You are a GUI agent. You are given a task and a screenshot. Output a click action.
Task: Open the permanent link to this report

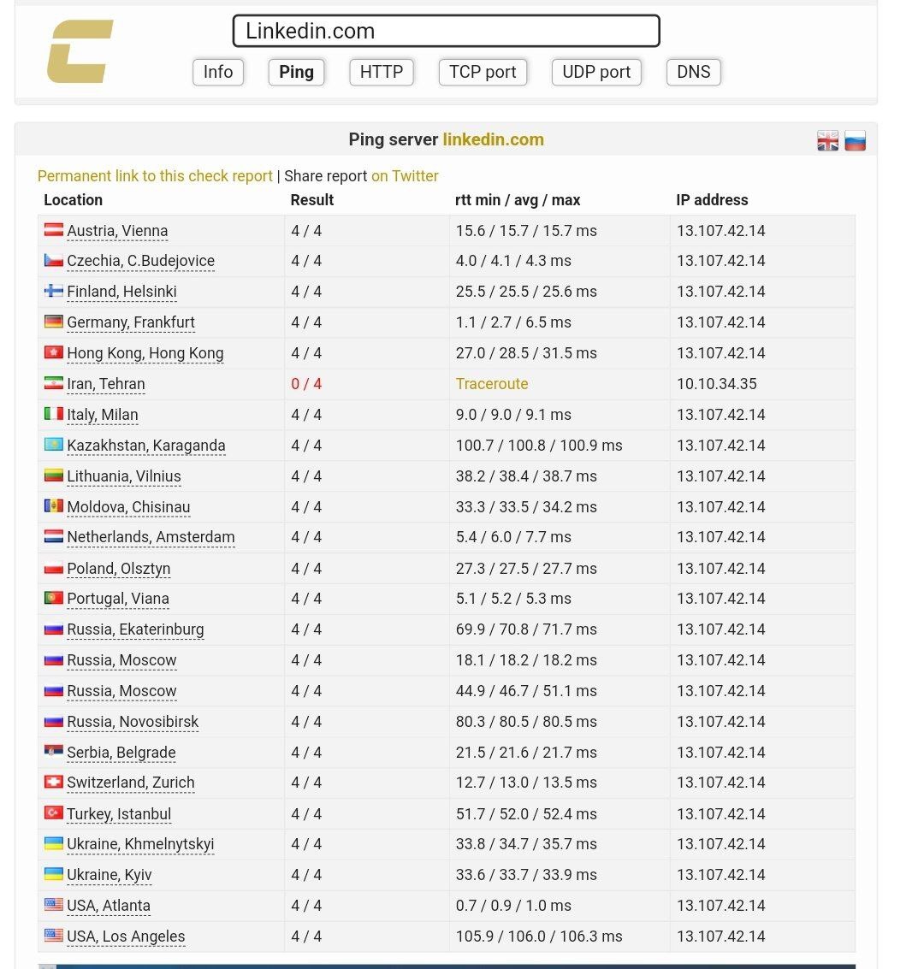(x=155, y=175)
